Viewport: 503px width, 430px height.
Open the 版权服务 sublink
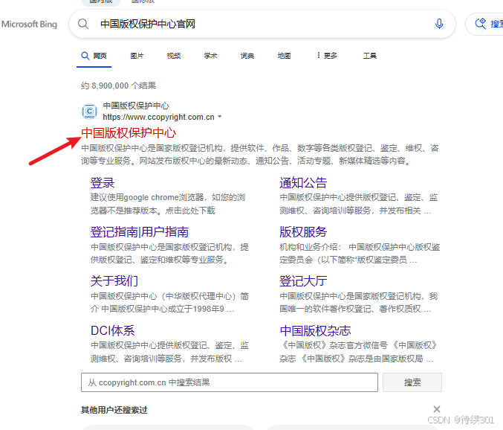(303, 232)
